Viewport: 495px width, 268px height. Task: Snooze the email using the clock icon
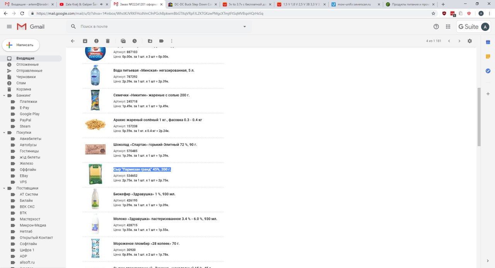(x=135, y=41)
